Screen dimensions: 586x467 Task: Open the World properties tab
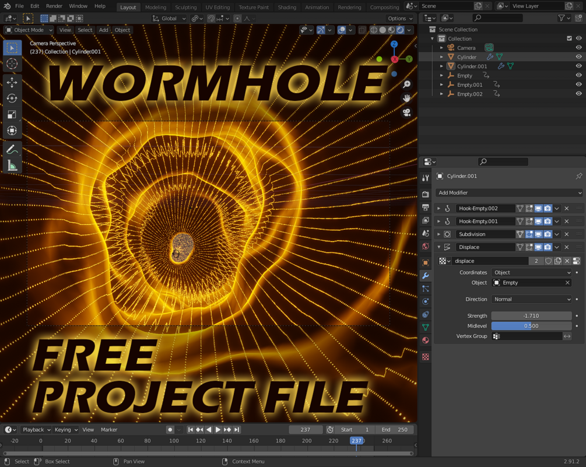click(x=426, y=246)
